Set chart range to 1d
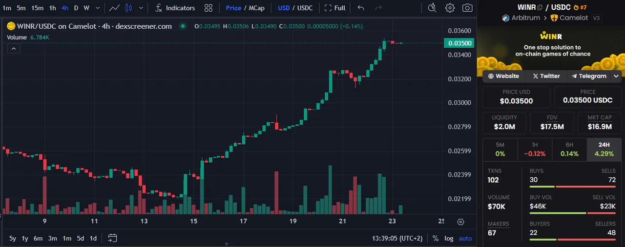The image size is (625, 247). [93, 238]
